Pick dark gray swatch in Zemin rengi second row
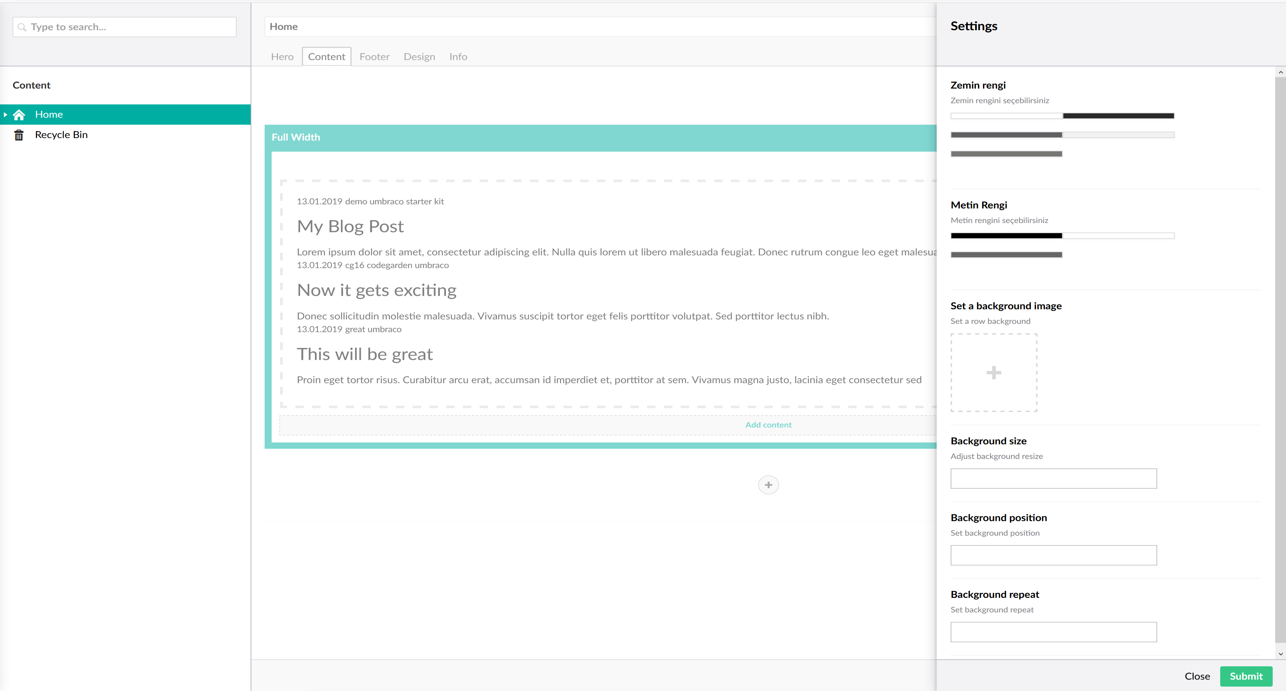The image size is (1286, 691). point(1006,135)
